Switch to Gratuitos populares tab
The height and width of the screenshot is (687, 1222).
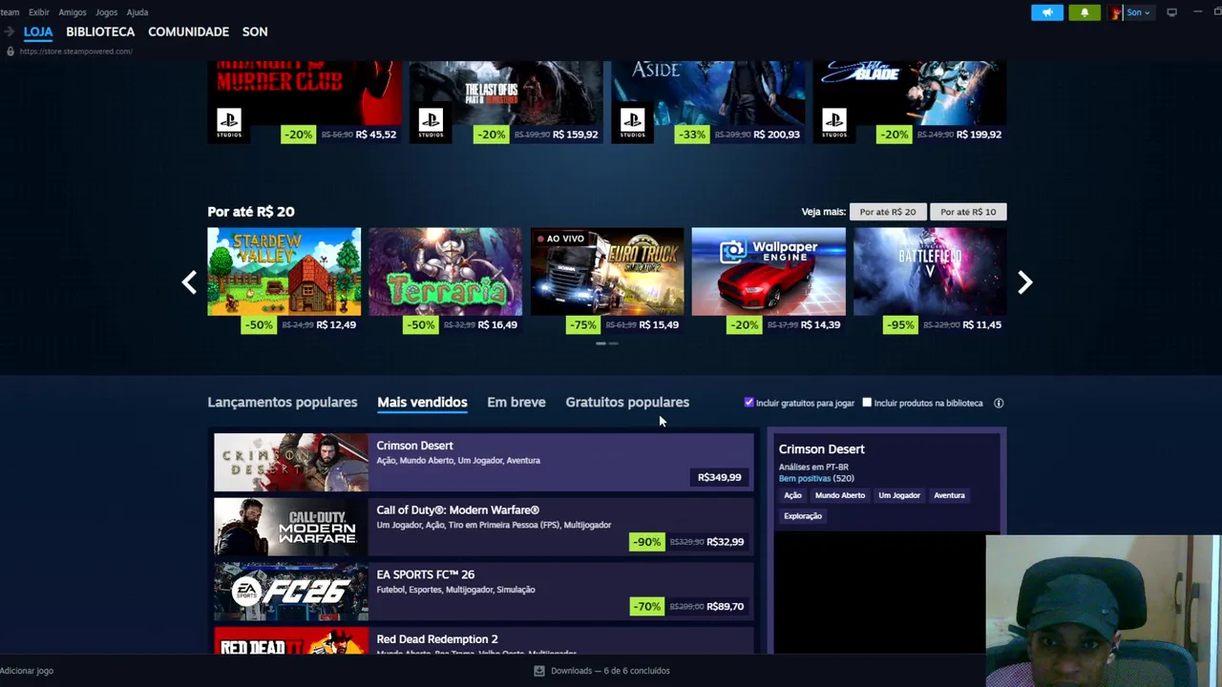(627, 403)
